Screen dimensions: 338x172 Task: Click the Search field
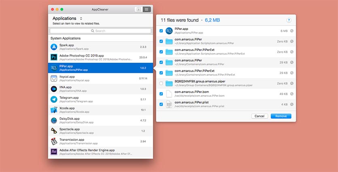pos(100,31)
